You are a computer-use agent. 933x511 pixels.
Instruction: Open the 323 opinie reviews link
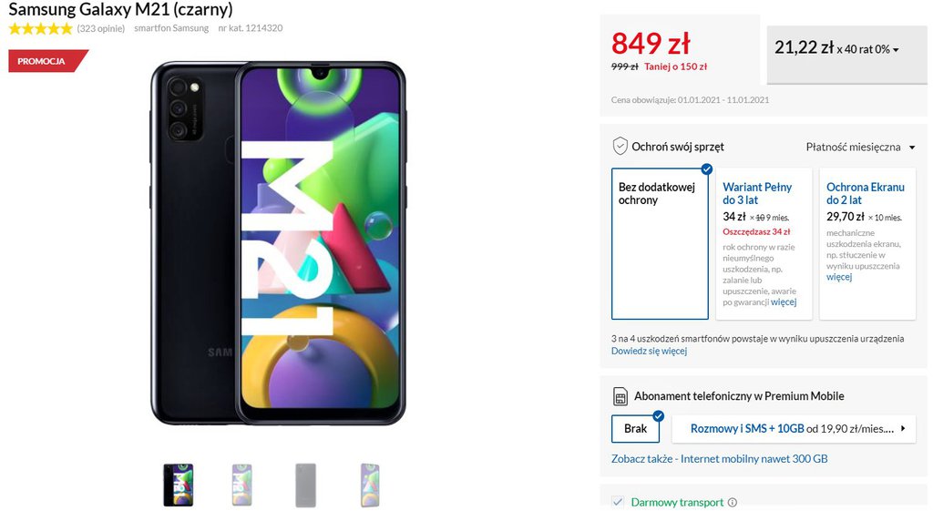(x=100, y=28)
